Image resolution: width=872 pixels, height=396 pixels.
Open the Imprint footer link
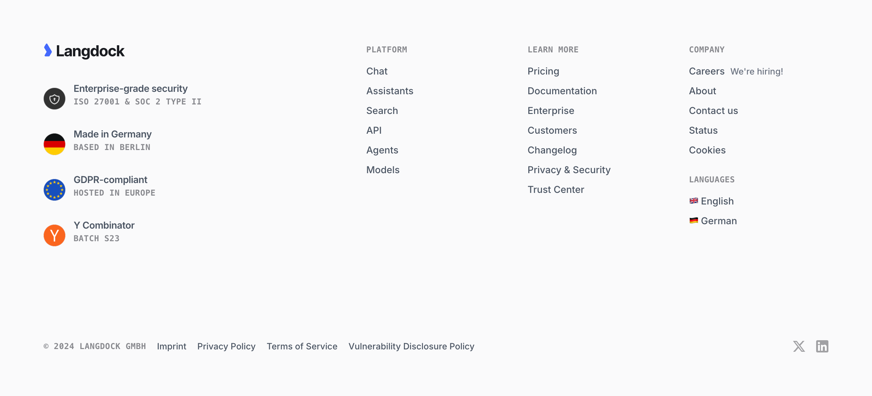[x=171, y=346]
